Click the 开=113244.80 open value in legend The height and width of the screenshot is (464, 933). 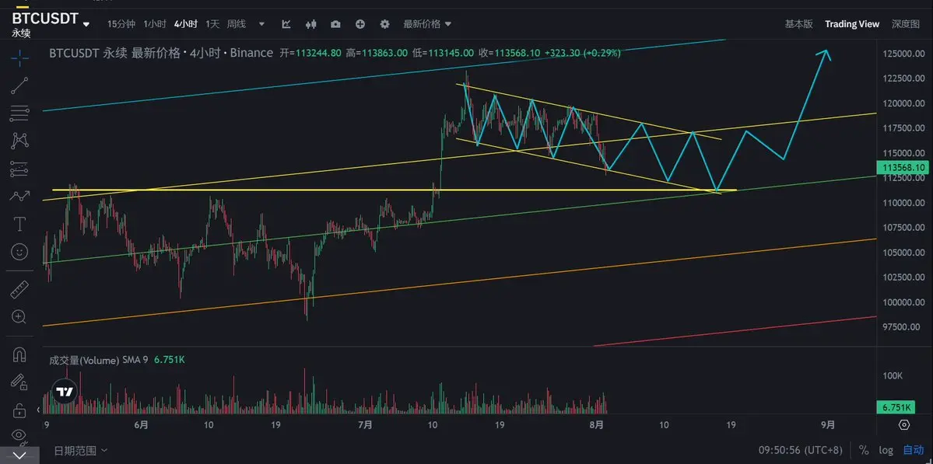[x=310, y=53]
